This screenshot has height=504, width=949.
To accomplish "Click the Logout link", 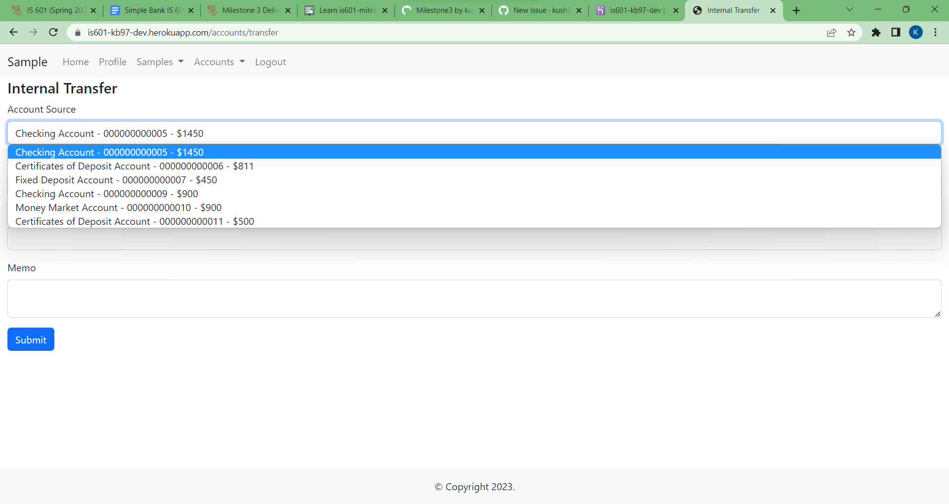I will (270, 62).
